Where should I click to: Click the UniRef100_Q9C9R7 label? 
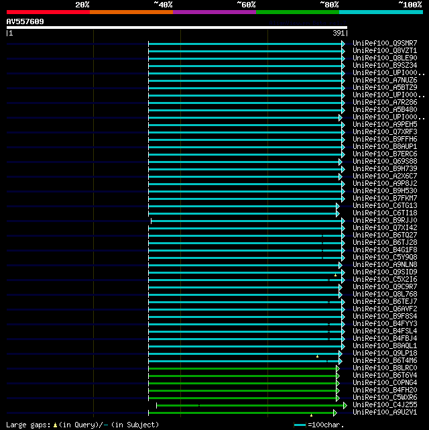(385, 287)
